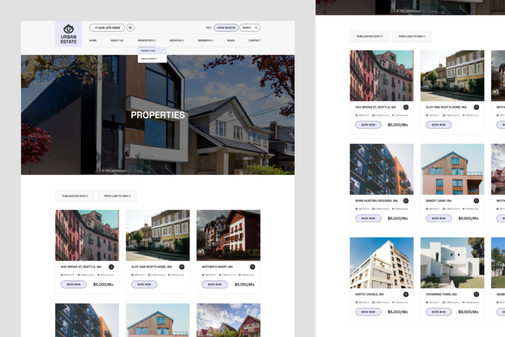The image size is (505, 337).
Task: Open the News nav item
Action: coord(231,40)
